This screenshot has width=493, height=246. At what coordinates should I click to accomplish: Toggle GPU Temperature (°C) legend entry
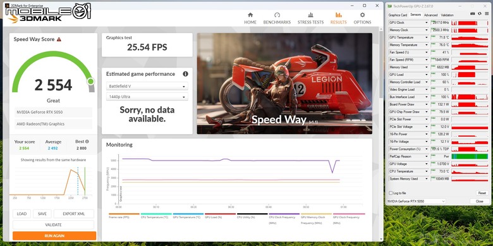pyautogui.click(x=188, y=216)
